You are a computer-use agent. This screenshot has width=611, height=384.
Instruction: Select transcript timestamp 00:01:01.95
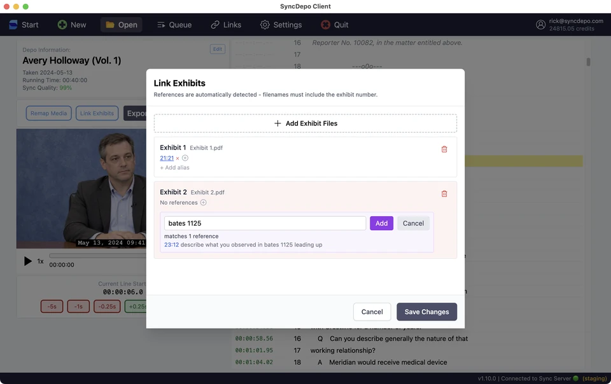254,350
